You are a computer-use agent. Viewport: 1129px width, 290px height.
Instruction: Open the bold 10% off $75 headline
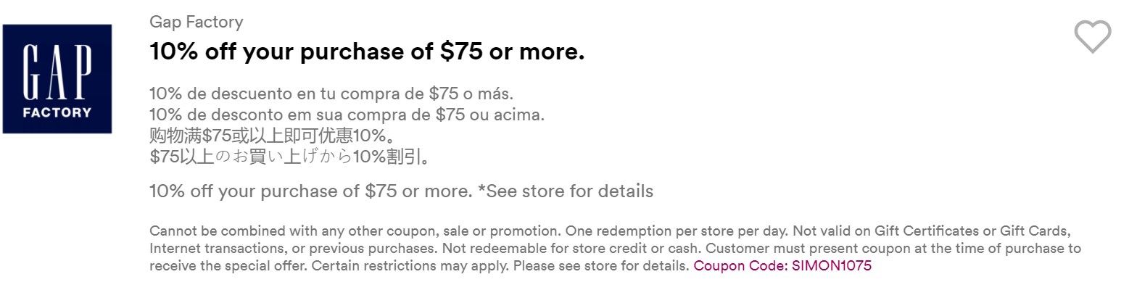pyautogui.click(x=367, y=51)
